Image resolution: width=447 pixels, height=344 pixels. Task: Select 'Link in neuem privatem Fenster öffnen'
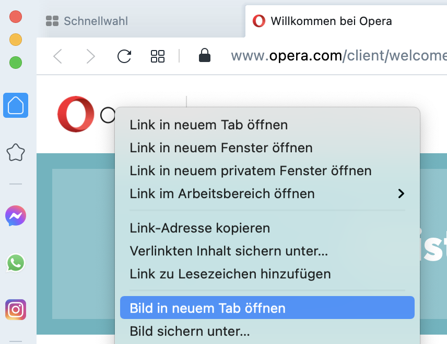pos(251,171)
